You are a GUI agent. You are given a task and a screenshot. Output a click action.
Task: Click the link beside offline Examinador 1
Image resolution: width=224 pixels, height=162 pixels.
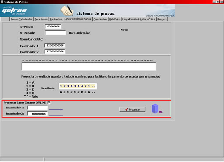56,108
